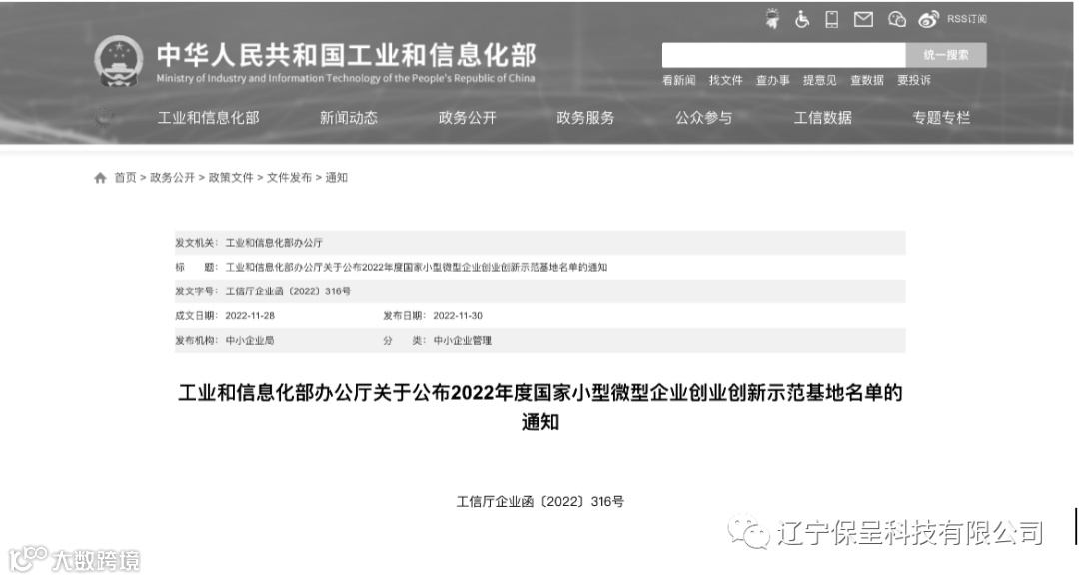Viewport: 1079px width, 580px height.
Task: Open the 公众参与 nav menu
Action: click(704, 118)
